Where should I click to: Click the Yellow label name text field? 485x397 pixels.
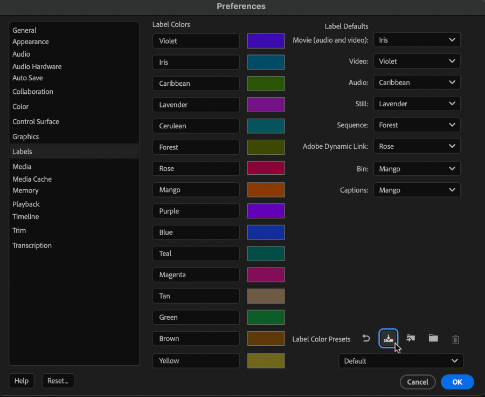point(196,361)
